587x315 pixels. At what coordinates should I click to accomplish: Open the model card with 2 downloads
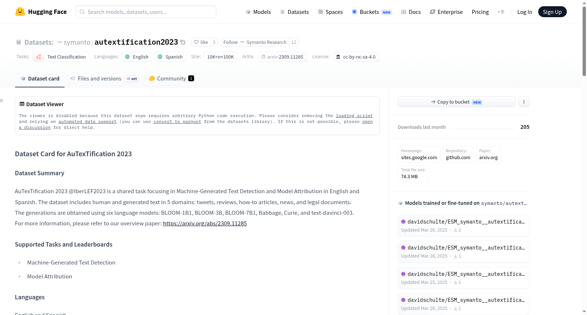click(463, 226)
